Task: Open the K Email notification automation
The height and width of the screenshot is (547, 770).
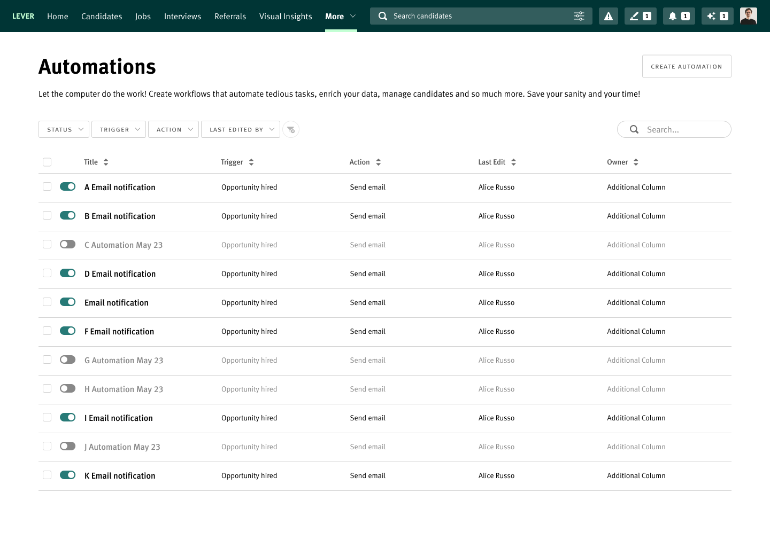Action: tap(120, 476)
